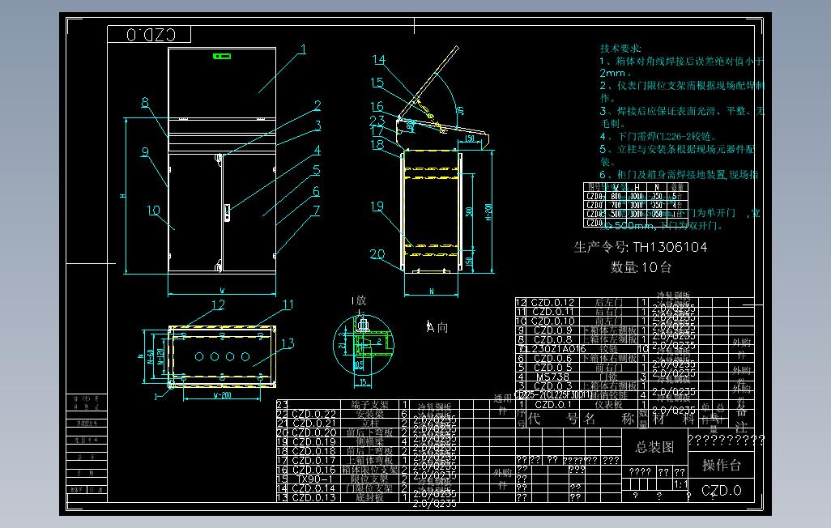This screenshot has height=528, width=831.
Task: Click balloon number 7 on front view
Action: coord(317,211)
